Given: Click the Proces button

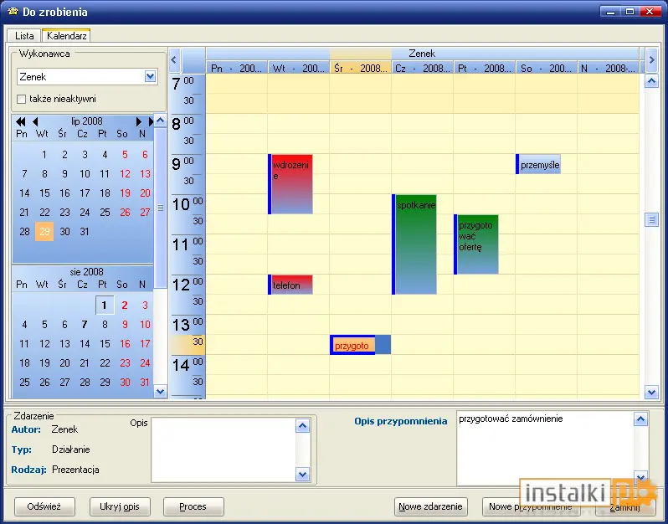Looking at the screenshot, I should click(x=193, y=506).
